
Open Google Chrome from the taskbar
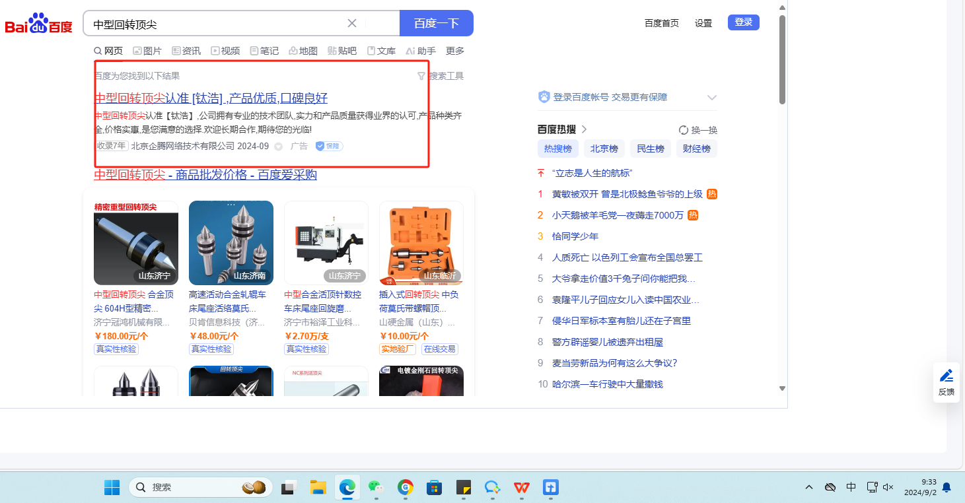click(405, 488)
